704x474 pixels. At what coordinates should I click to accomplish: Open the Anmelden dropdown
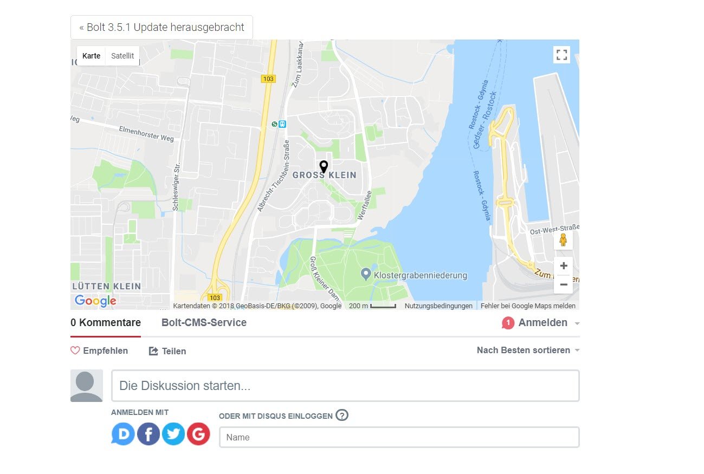click(541, 323)
